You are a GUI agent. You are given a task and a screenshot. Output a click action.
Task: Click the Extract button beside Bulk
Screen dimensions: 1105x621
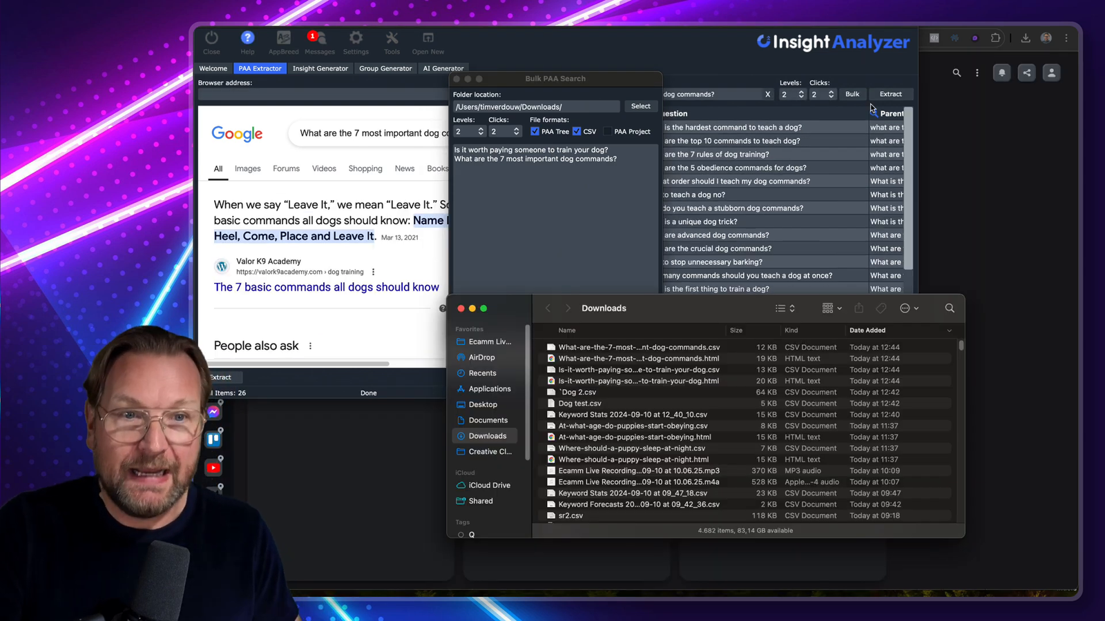[890, 95]
